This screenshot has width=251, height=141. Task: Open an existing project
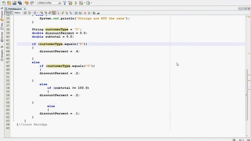15,3
